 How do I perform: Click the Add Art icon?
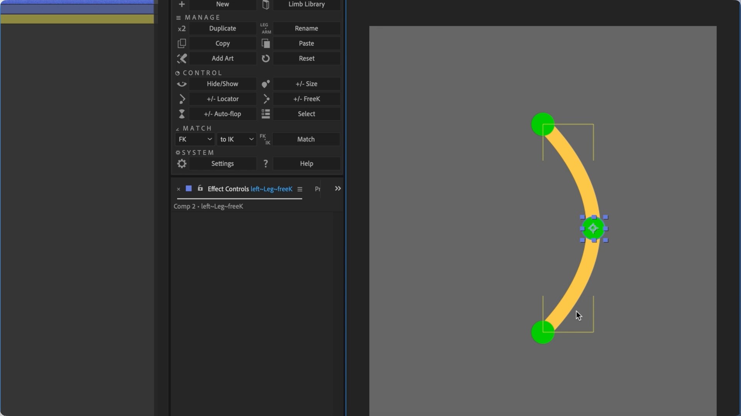point(181,59)
